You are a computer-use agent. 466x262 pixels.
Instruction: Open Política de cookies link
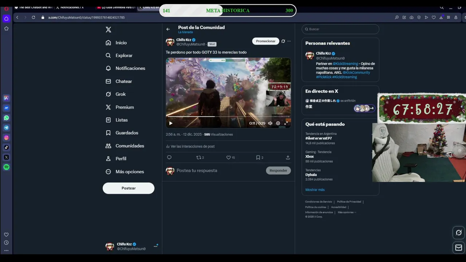tap(316, 207)
